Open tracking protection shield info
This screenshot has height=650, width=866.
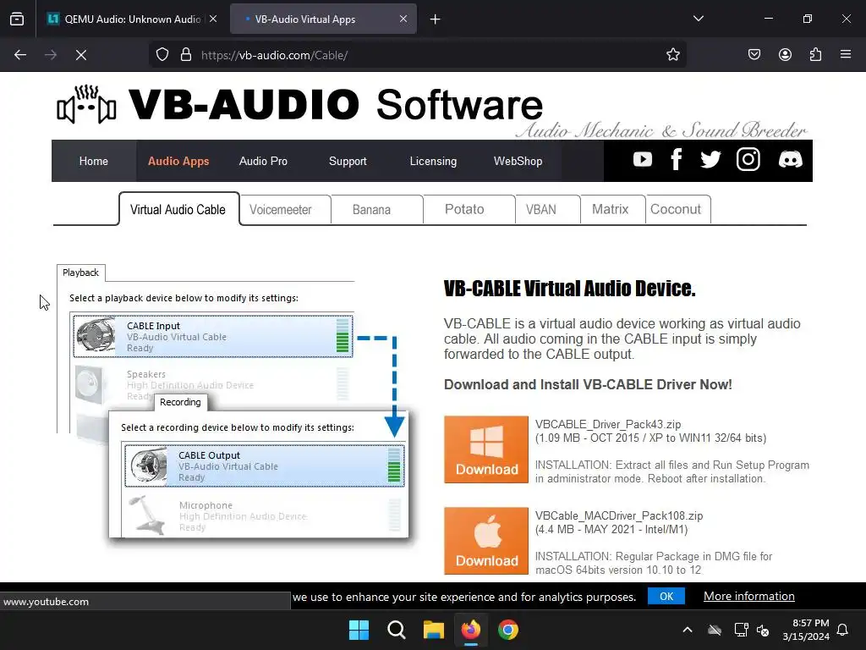tap(162, 55)
